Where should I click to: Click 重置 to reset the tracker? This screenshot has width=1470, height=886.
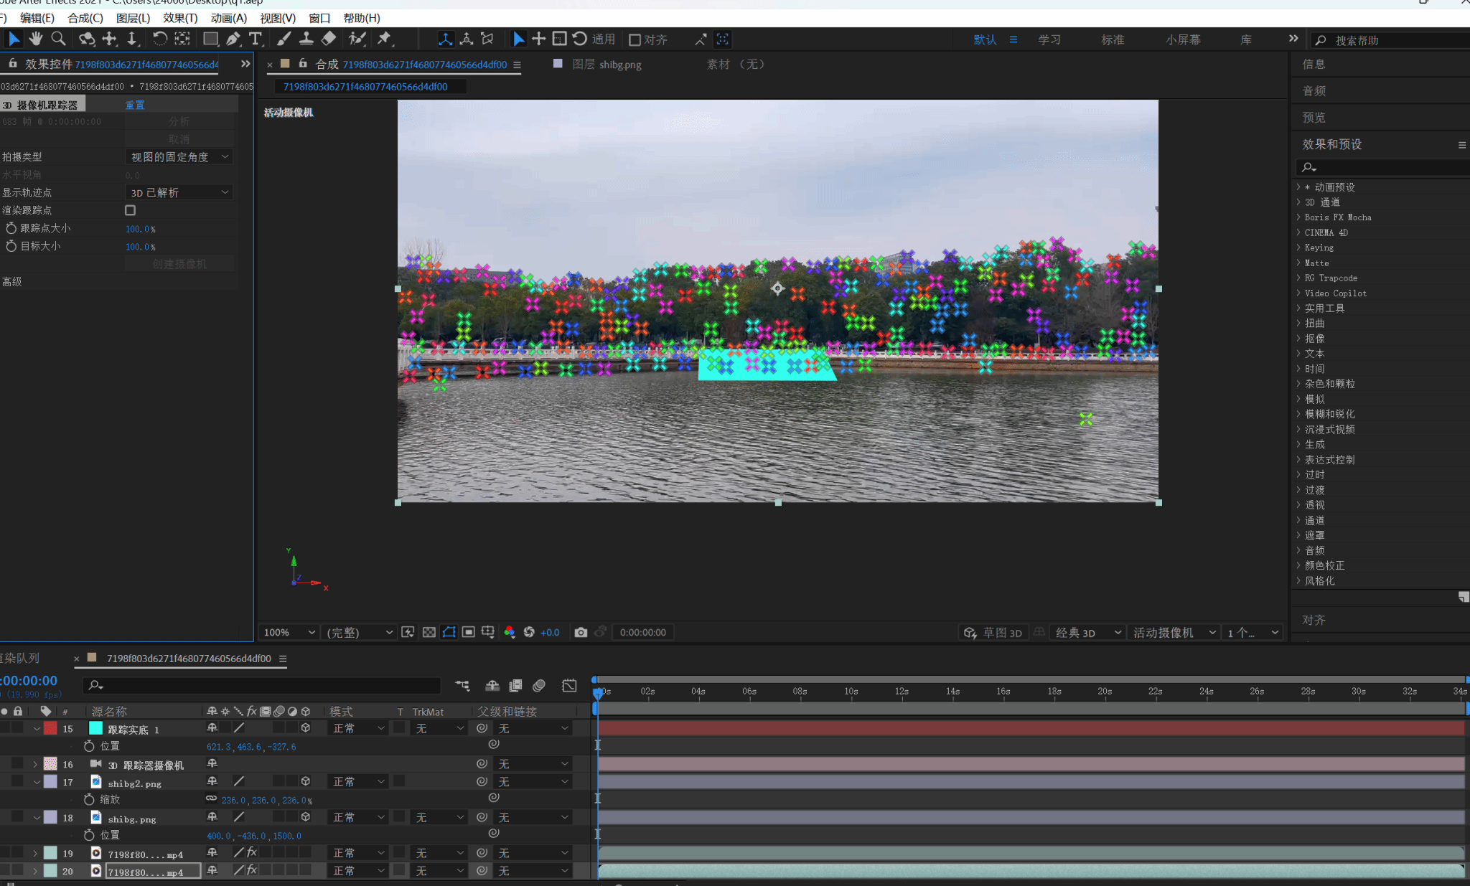coord(135,105)
